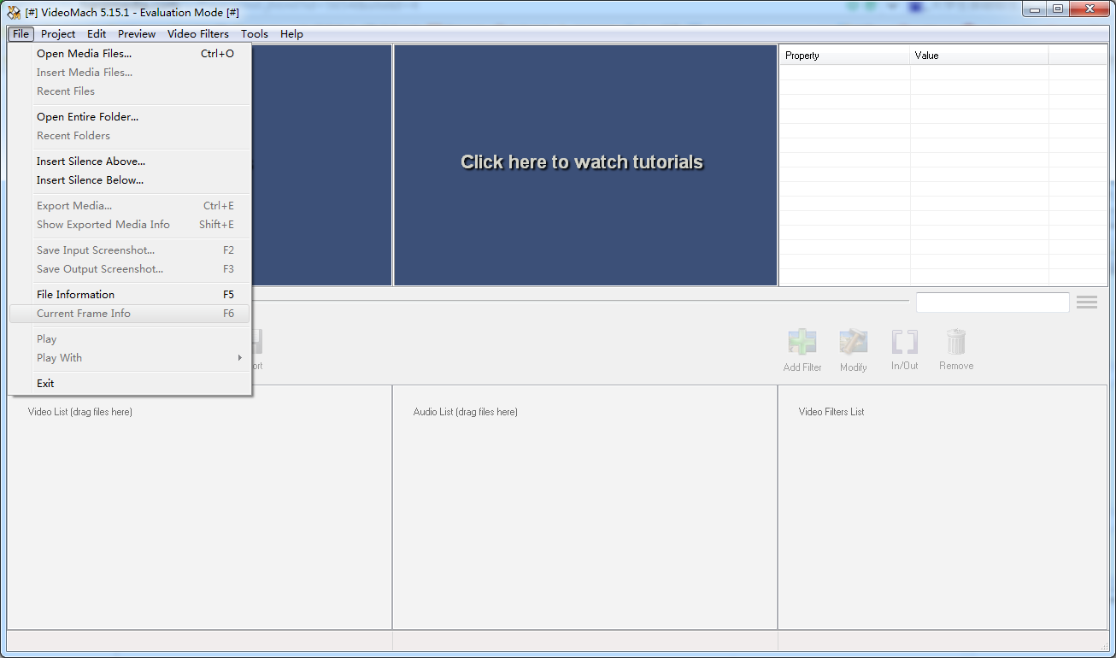This screenshot has height=658, width=1116.
Task: Open File Information from the menu
Action: (x=130, y=295)
